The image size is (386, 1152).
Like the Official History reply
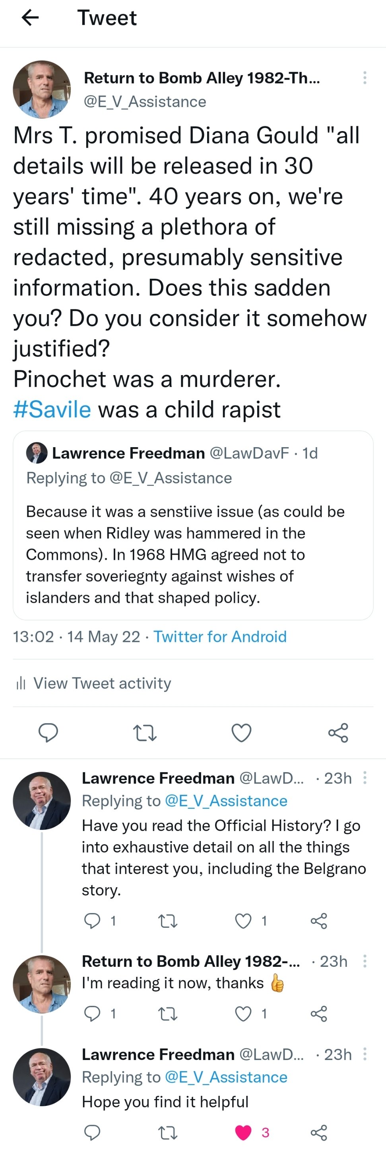pyautogui.click(x=243, y=921)
